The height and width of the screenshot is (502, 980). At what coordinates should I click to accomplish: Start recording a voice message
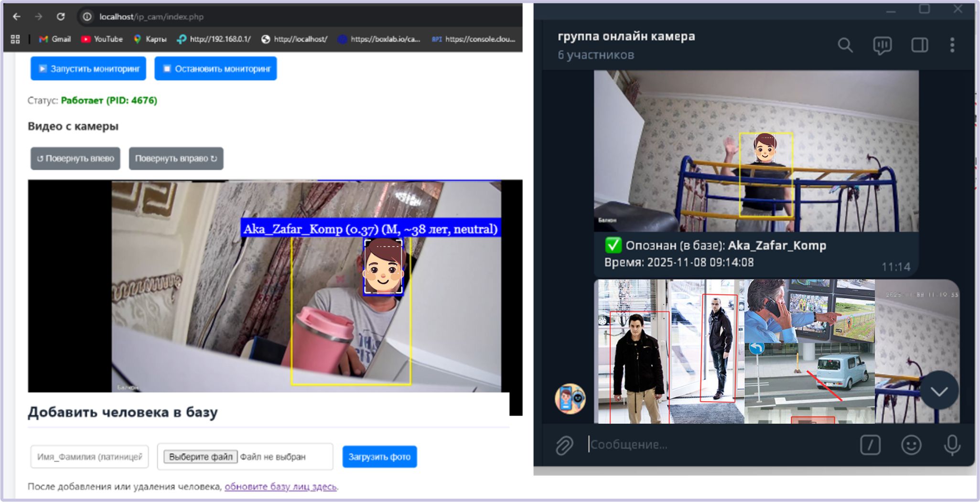tap(951, 444)
